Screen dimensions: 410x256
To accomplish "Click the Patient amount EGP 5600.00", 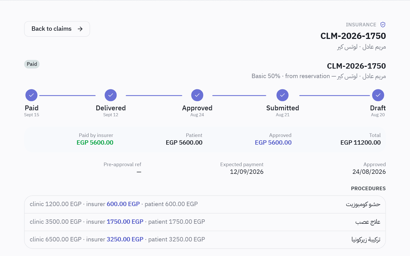I will [184, 143].
